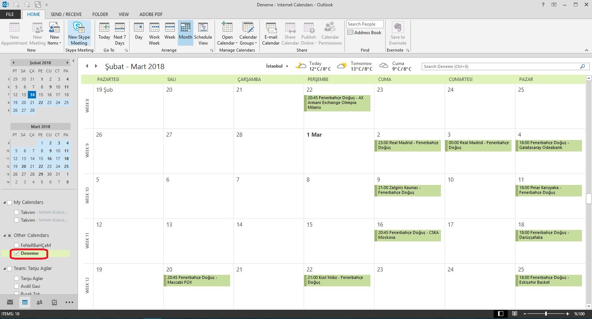Open the Address Book
Viewport: 592px width, 319px height.
click(364, 33)
